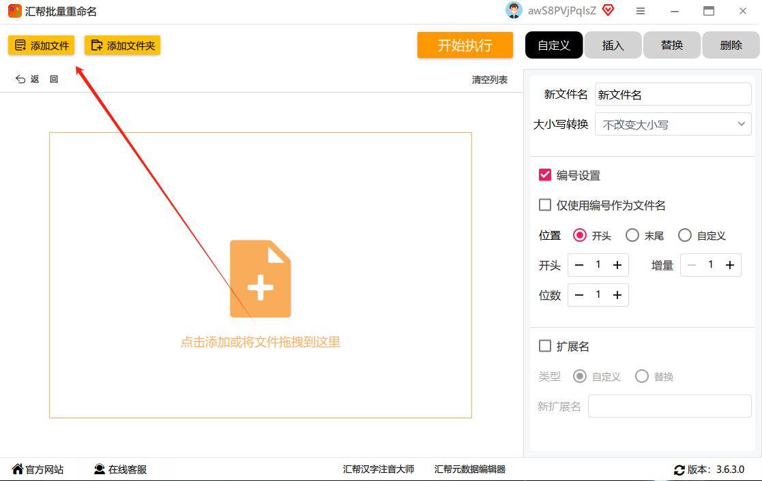Click the 开始执行 button to start
The width and height of the screenshot is (762, 481).
465,45
